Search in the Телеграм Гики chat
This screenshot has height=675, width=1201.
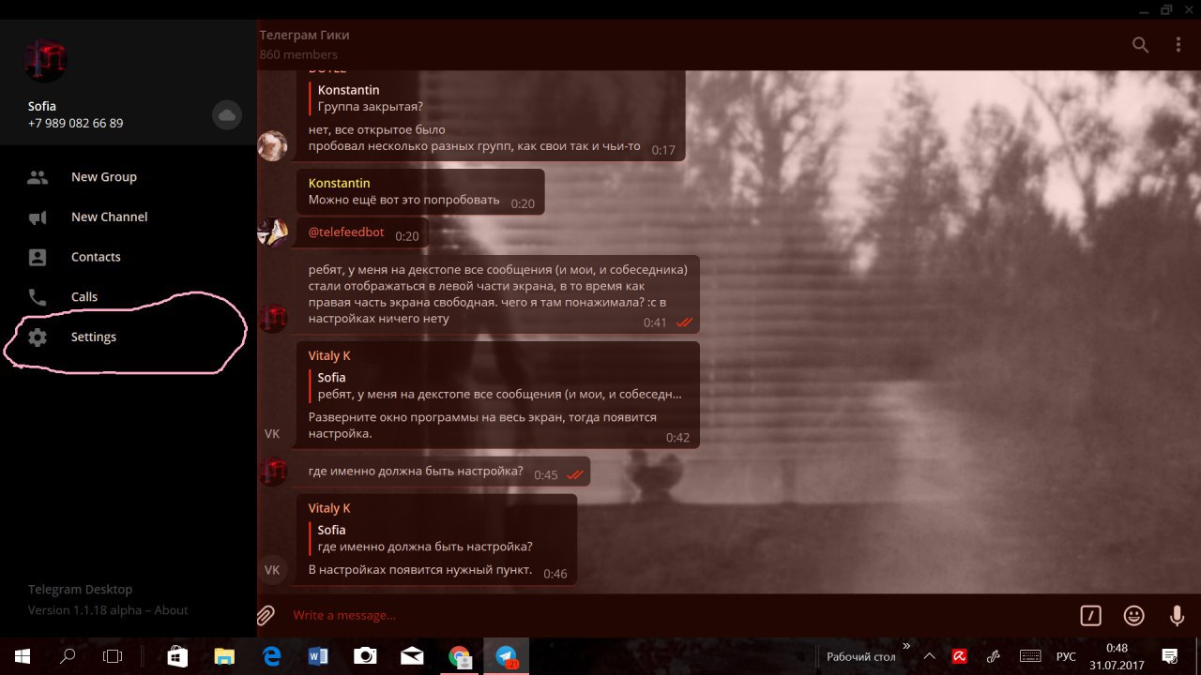(x=1141, y=44)
